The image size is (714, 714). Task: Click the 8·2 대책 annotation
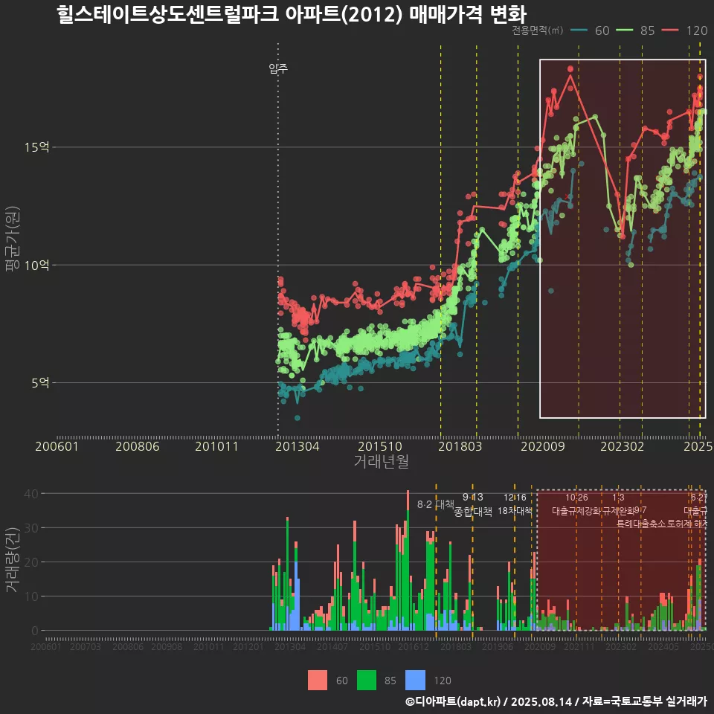[x=436, y=504]
